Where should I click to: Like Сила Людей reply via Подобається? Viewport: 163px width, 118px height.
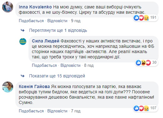tap(44, 66)
